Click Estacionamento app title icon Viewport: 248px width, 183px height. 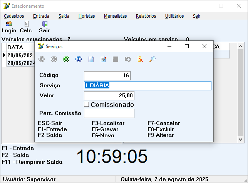7,6
